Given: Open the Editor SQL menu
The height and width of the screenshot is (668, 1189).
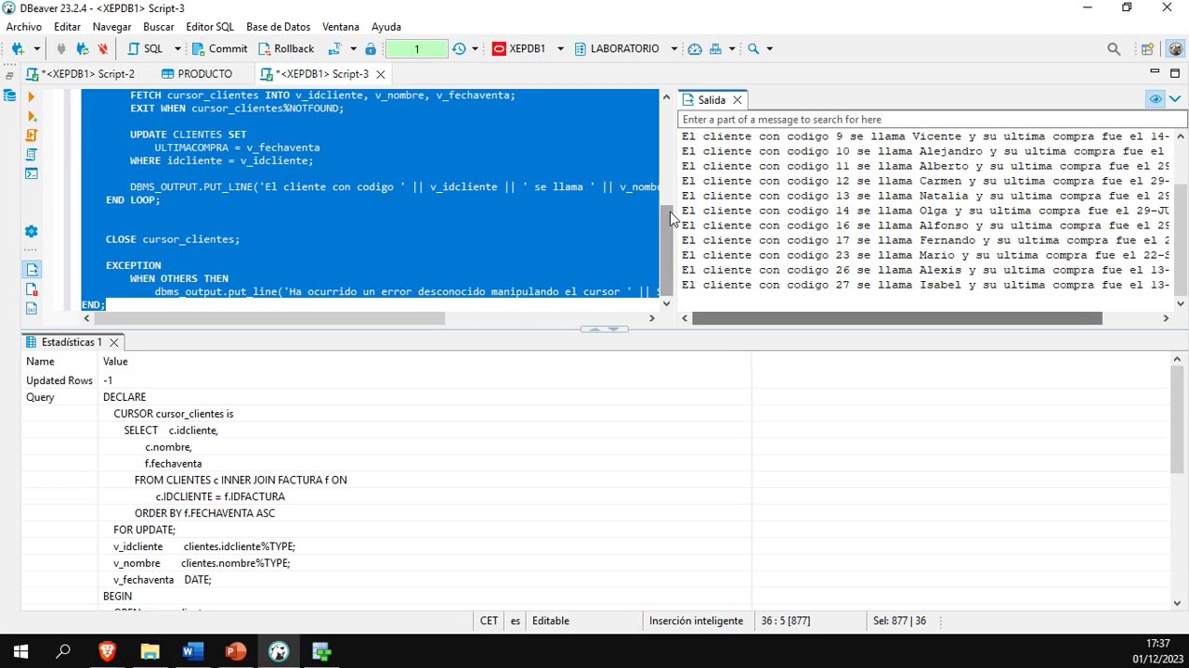Looking at the screenshot, I should [x=210, y=27].
